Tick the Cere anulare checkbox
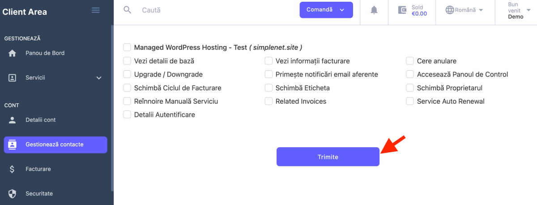Screen dimensions: 537x205 click(x=410, y=61)
